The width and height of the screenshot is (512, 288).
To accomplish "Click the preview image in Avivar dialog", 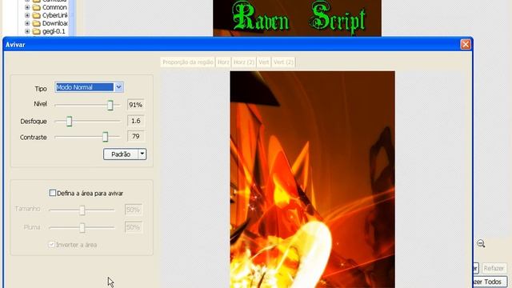I will 313,179.
